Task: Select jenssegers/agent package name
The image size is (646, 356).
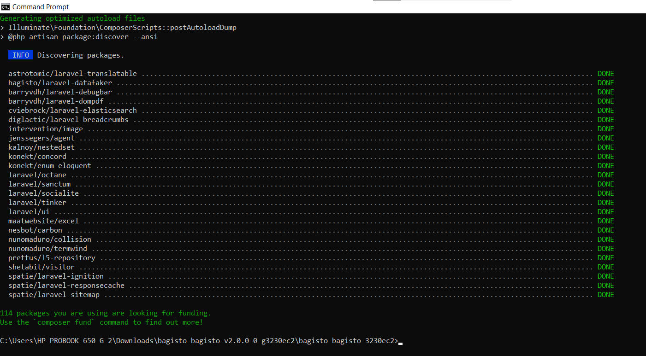Action: 41,138
